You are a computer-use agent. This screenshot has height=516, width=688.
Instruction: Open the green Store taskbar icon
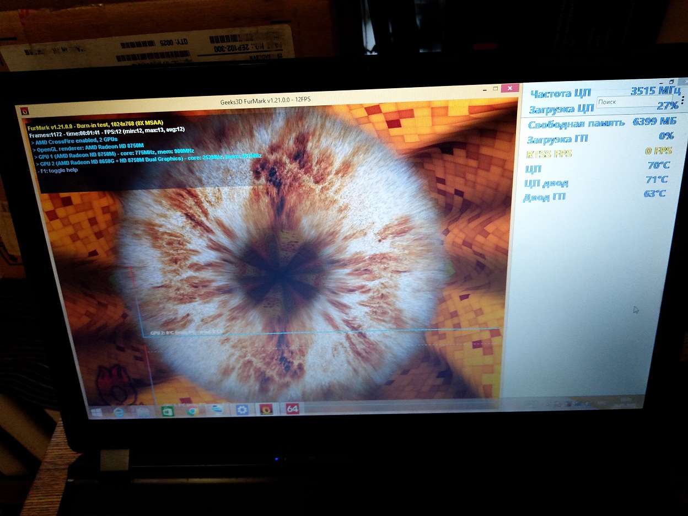tap(166, 411)
